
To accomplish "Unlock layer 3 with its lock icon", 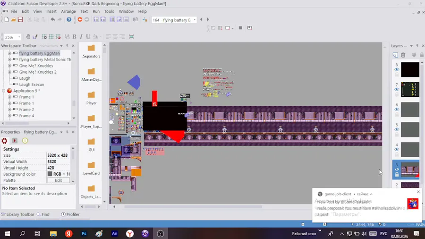I will pyautogui.click(x=397, y=175).
